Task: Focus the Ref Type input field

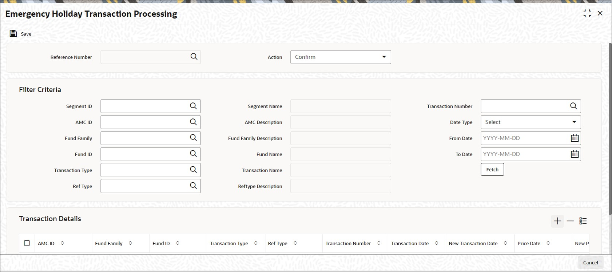Action: pos(151,186)
